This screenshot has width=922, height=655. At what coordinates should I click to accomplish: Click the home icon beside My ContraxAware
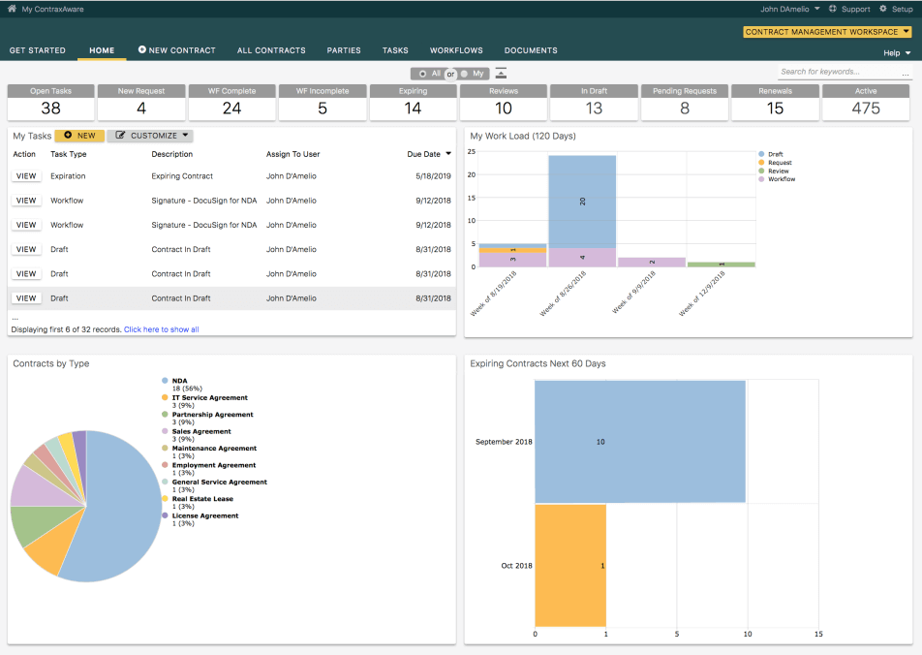click(x=12, y=9)
